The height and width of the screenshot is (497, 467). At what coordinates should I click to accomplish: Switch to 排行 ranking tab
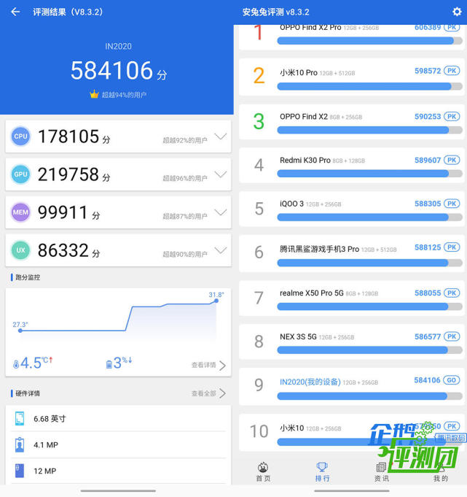[322, 471]
